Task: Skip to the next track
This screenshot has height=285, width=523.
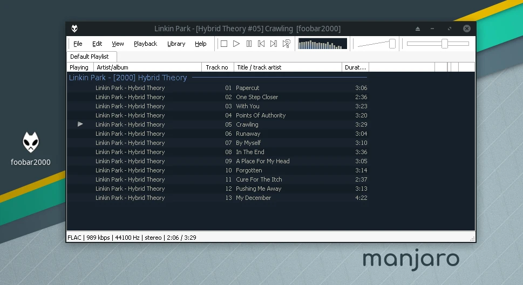Action: [274, 44]
